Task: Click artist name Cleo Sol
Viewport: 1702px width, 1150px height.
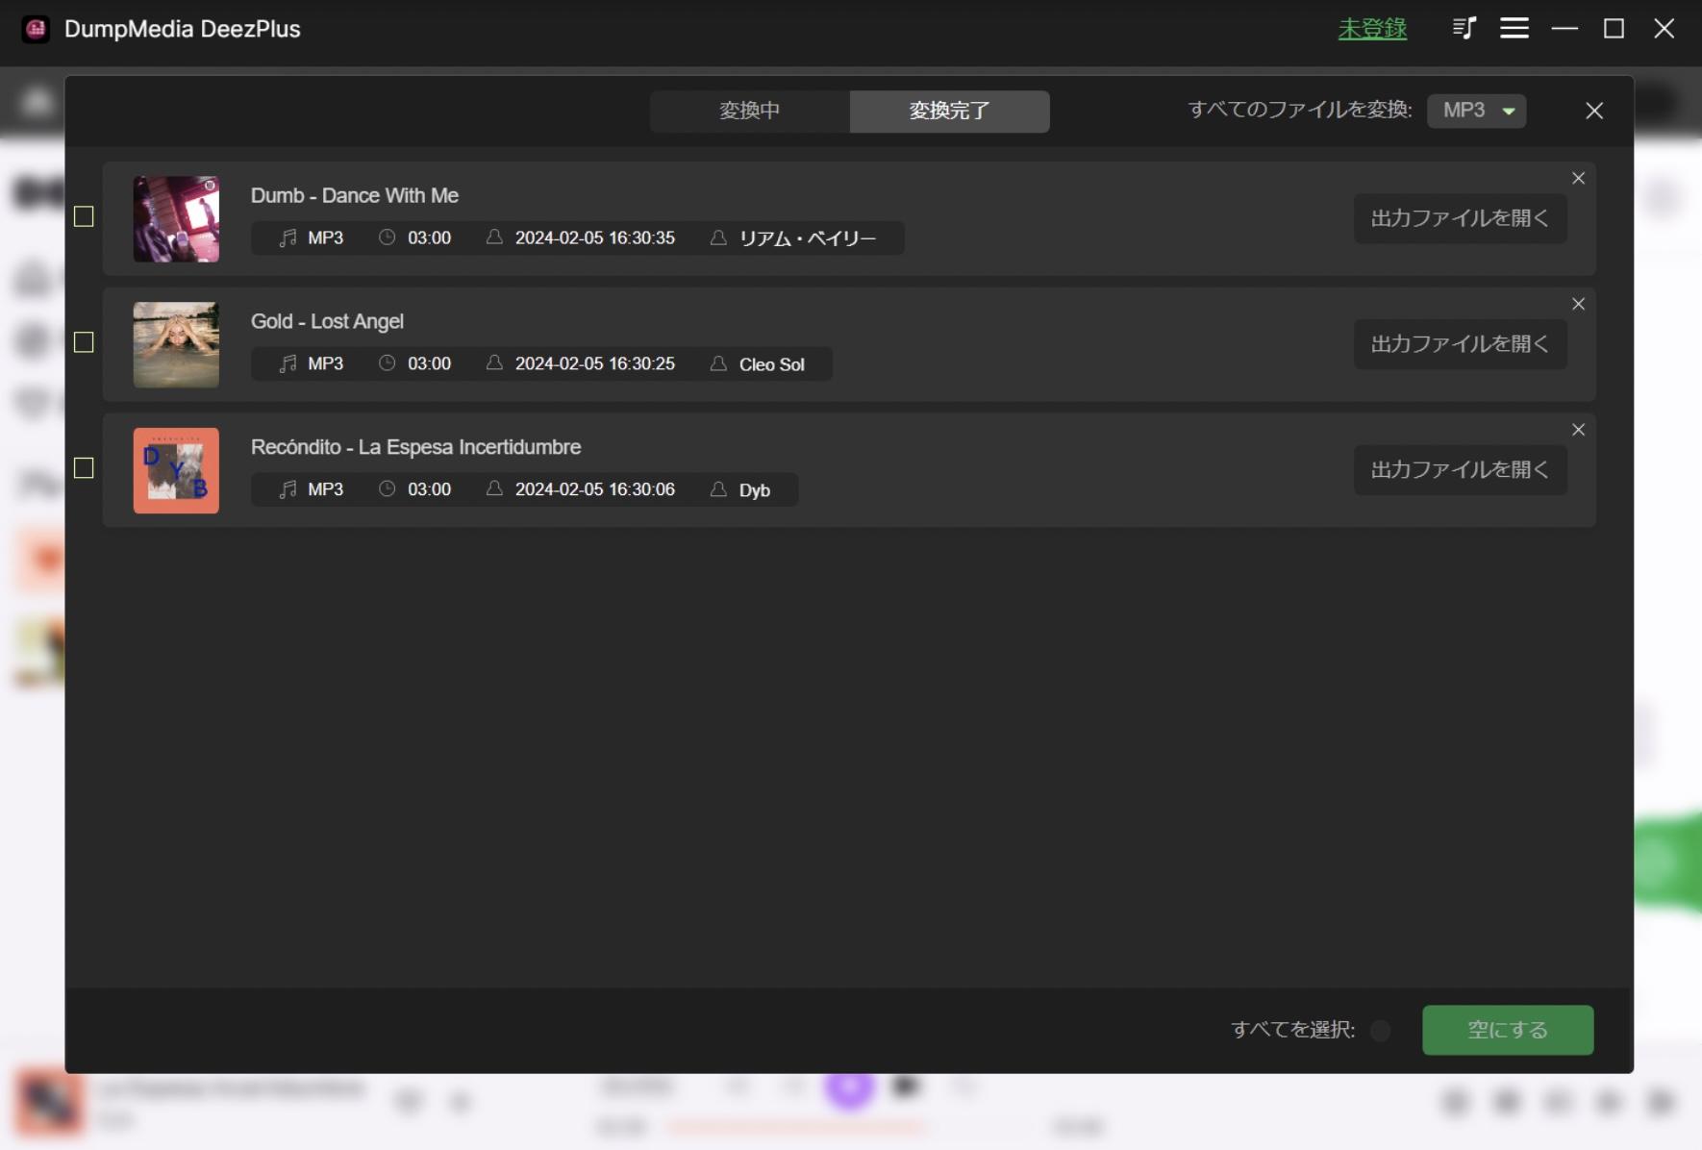Action: point(771,364)
